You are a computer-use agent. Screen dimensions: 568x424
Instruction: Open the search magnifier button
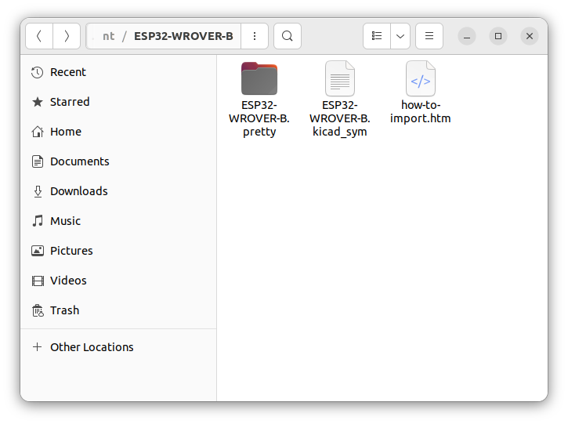click(x=288, y=36)
